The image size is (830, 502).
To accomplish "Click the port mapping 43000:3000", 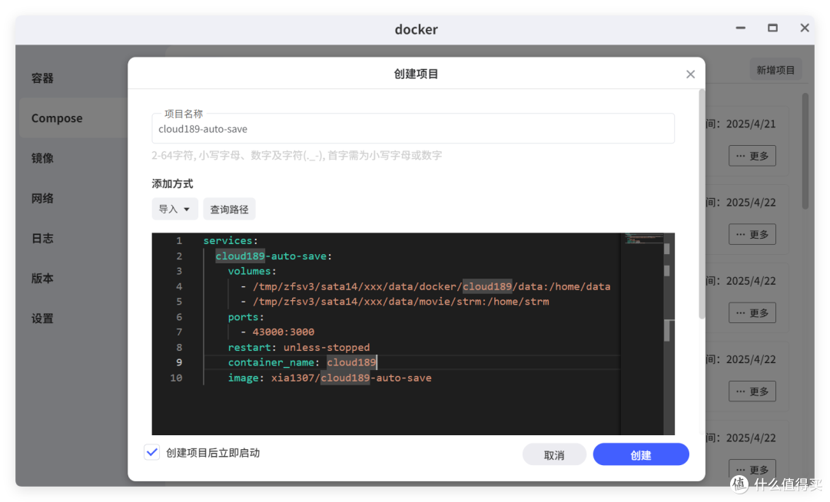I will point(283,332).
